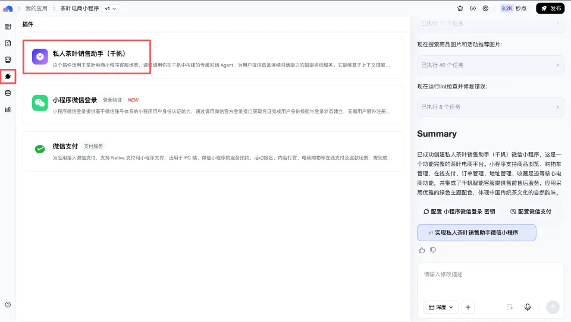Click the 配置微信支付 button
Viewport: 571px width, 322px height.
tap(531, 211)
